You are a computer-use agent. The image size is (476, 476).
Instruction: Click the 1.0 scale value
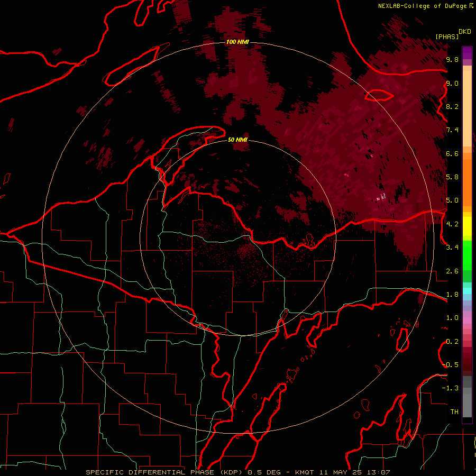click(x=452, y=318)
